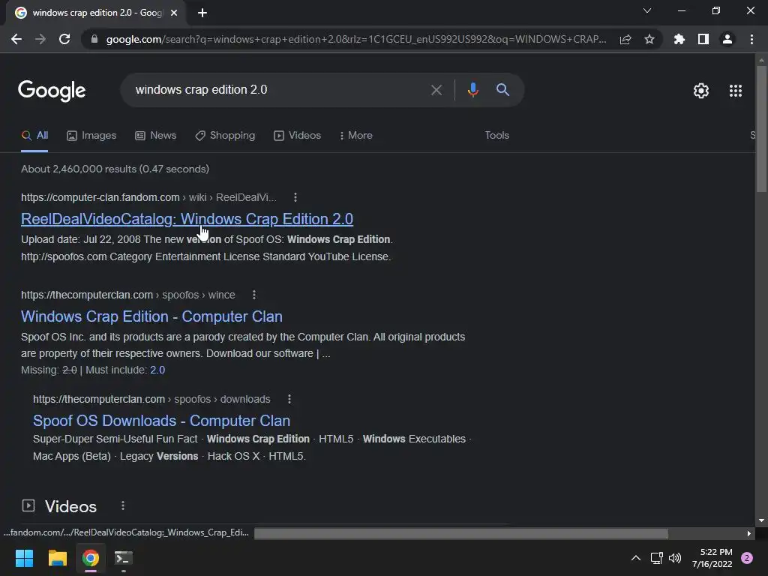Reload the current Google page

(64, 39)
